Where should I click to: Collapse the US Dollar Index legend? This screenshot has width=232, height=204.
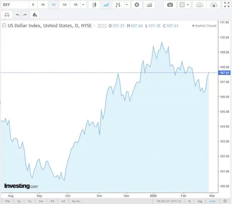point(4,26)
